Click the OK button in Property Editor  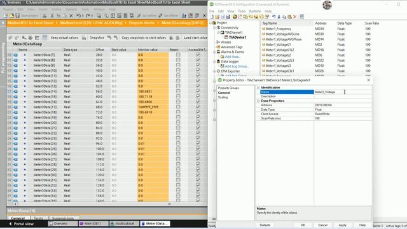303,225
